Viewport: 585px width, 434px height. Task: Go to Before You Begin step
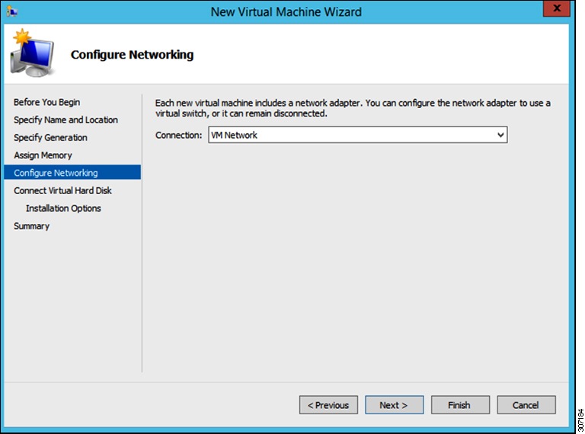46,102
